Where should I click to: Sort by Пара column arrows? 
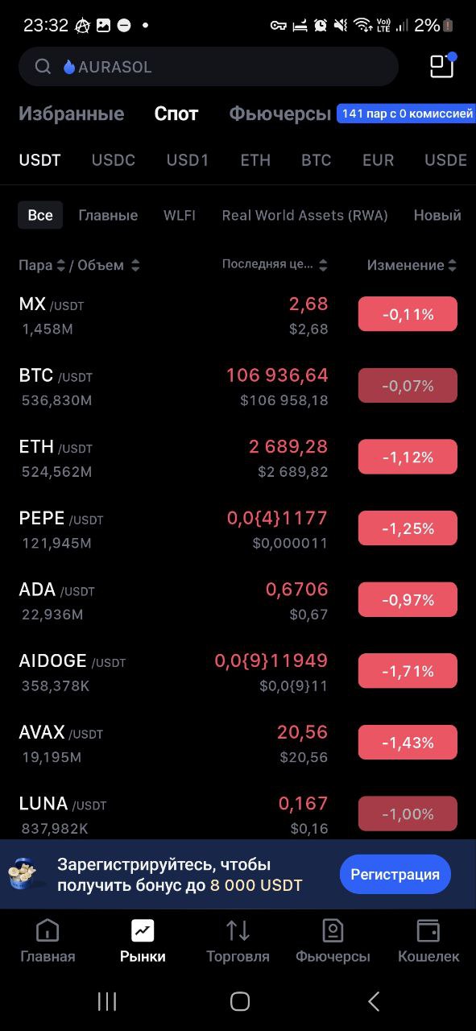(60, 265)
